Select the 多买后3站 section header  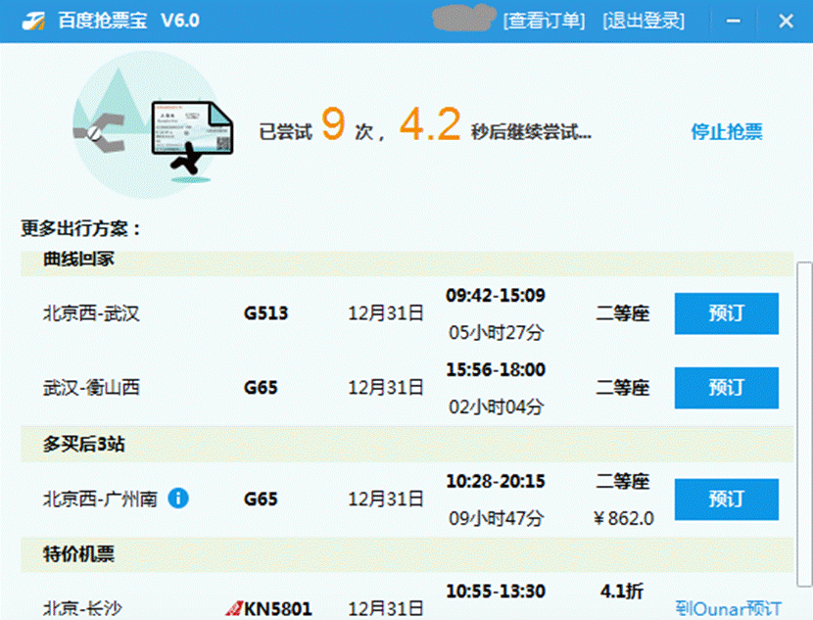pos(407,445)
